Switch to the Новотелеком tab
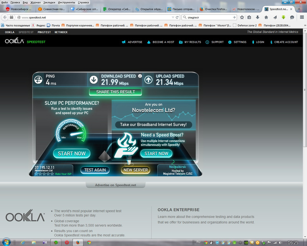 coord(246,9)
